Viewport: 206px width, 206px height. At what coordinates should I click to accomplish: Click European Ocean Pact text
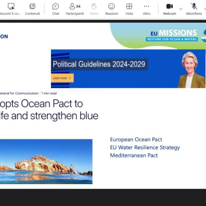point(136,140)
